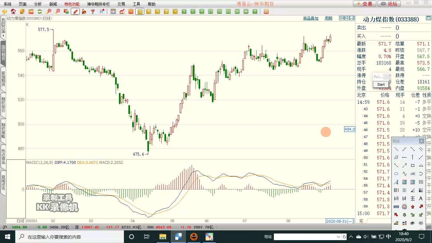
Task: Select the sine wave drawing tool
Action: click(404, 174)
